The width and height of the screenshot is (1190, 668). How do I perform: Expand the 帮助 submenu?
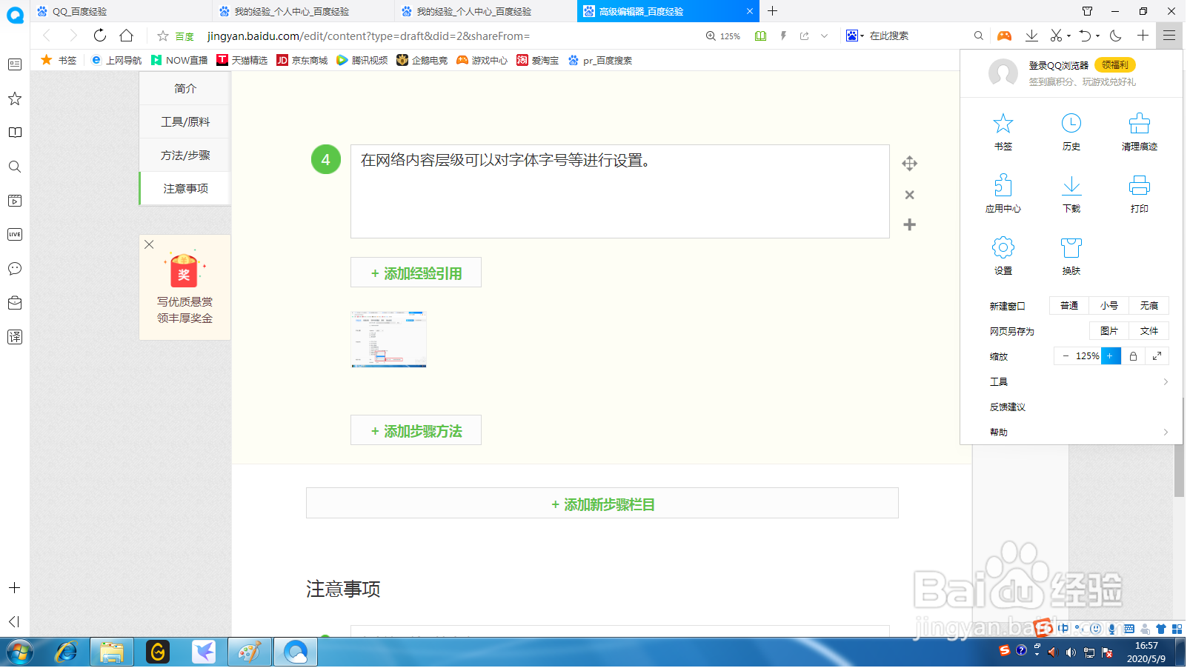coord(999,432)
